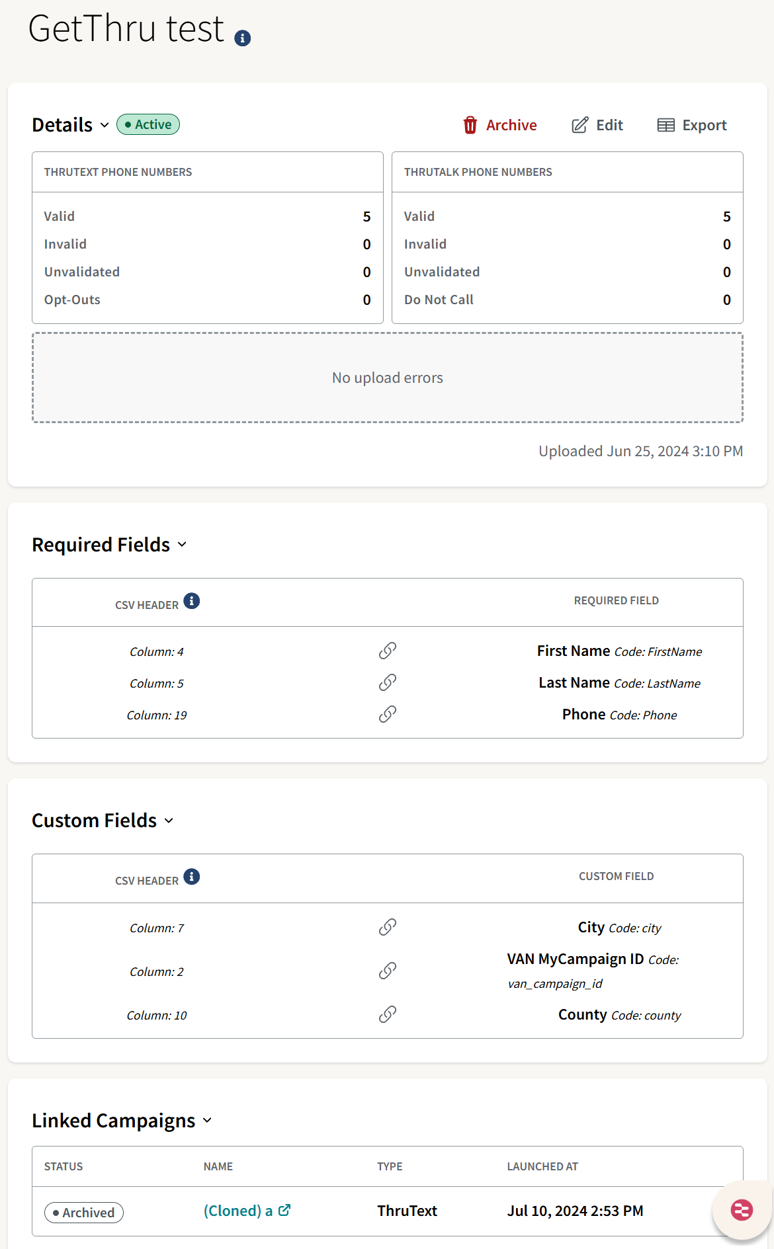774x1249 pixels.
Task: Collapse the Custom Fields section
Action: point(169,821)
